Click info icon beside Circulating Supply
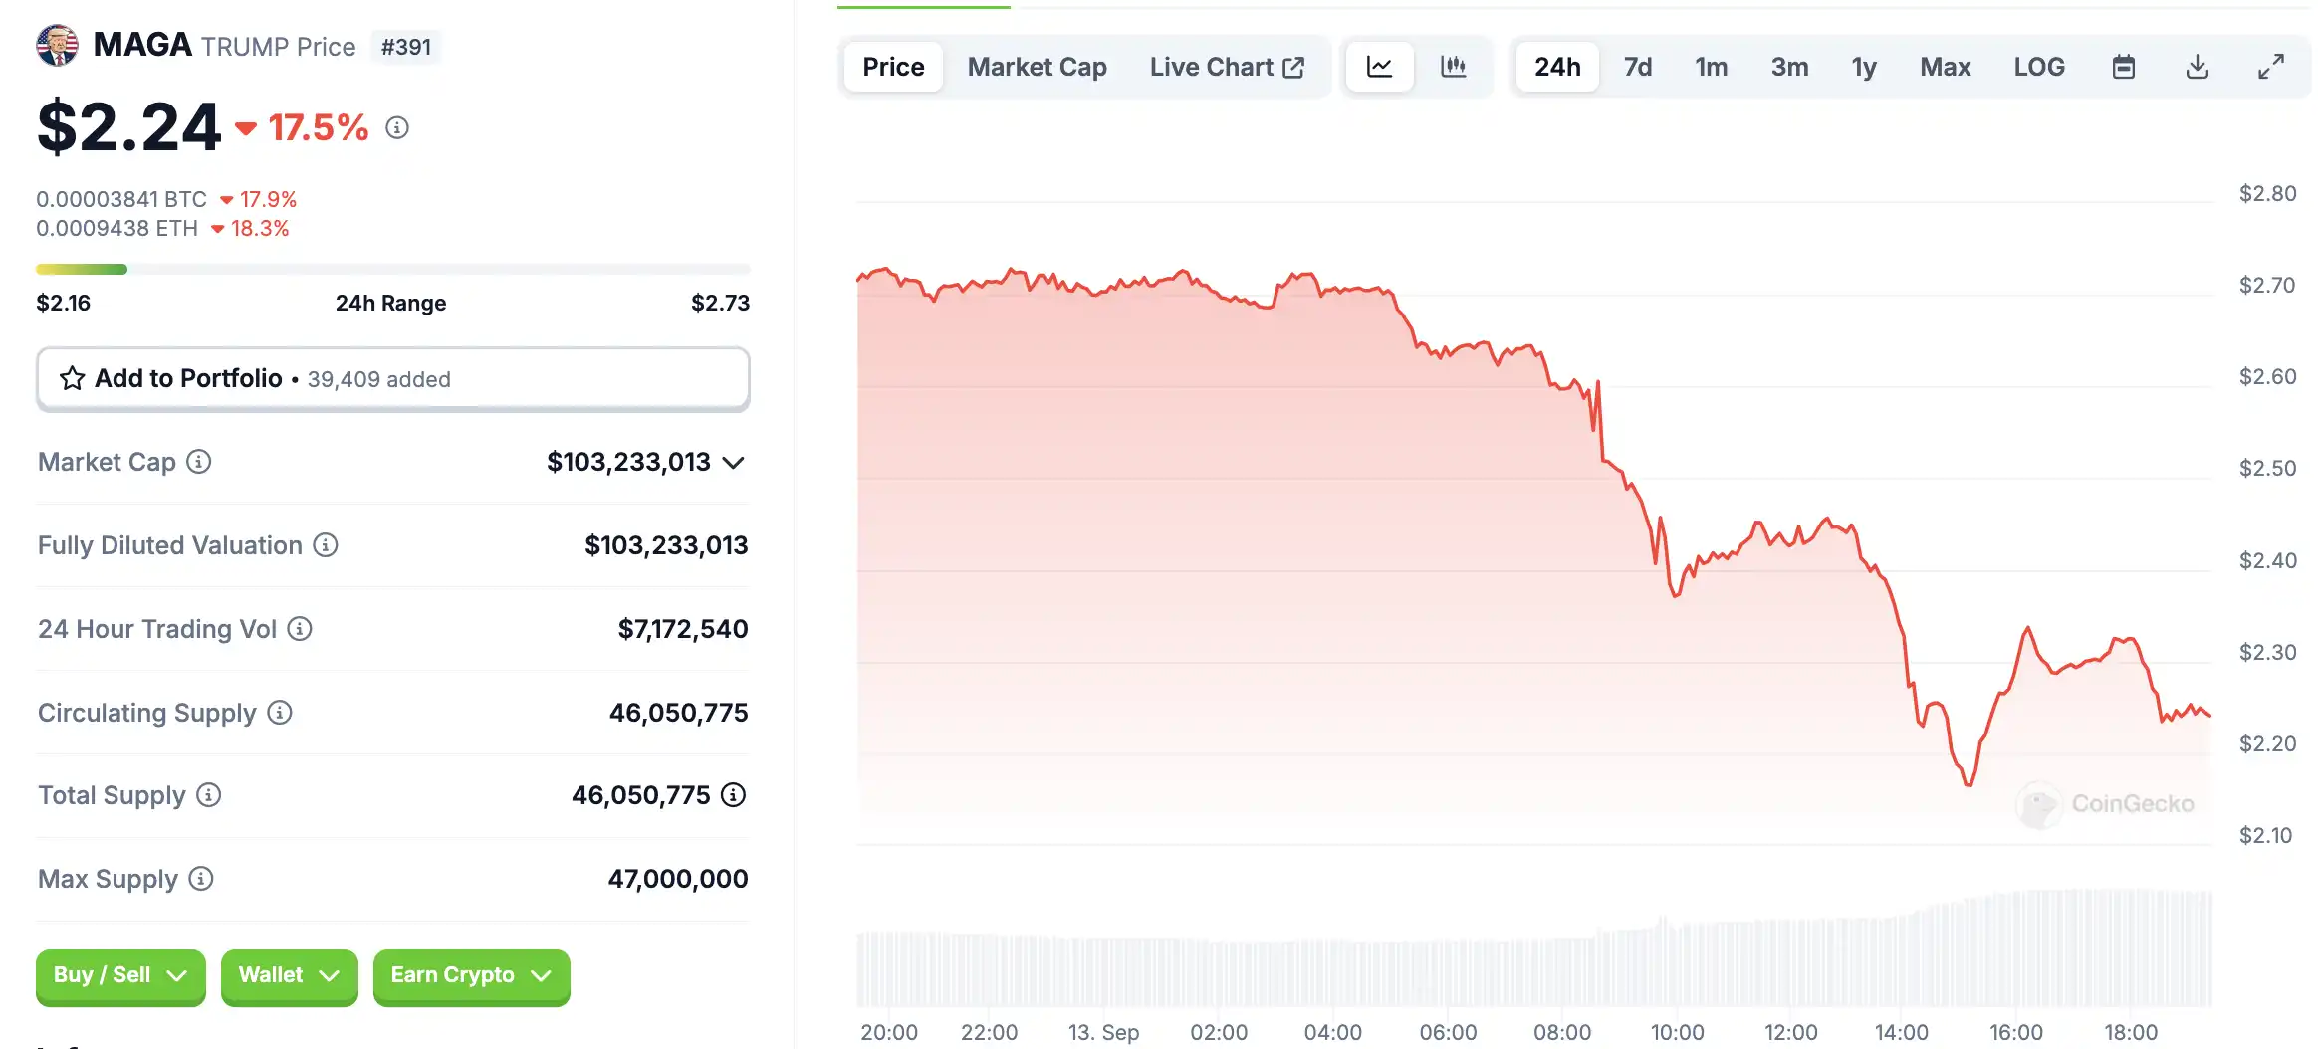2318x1049 pixels. pos(280,713)
